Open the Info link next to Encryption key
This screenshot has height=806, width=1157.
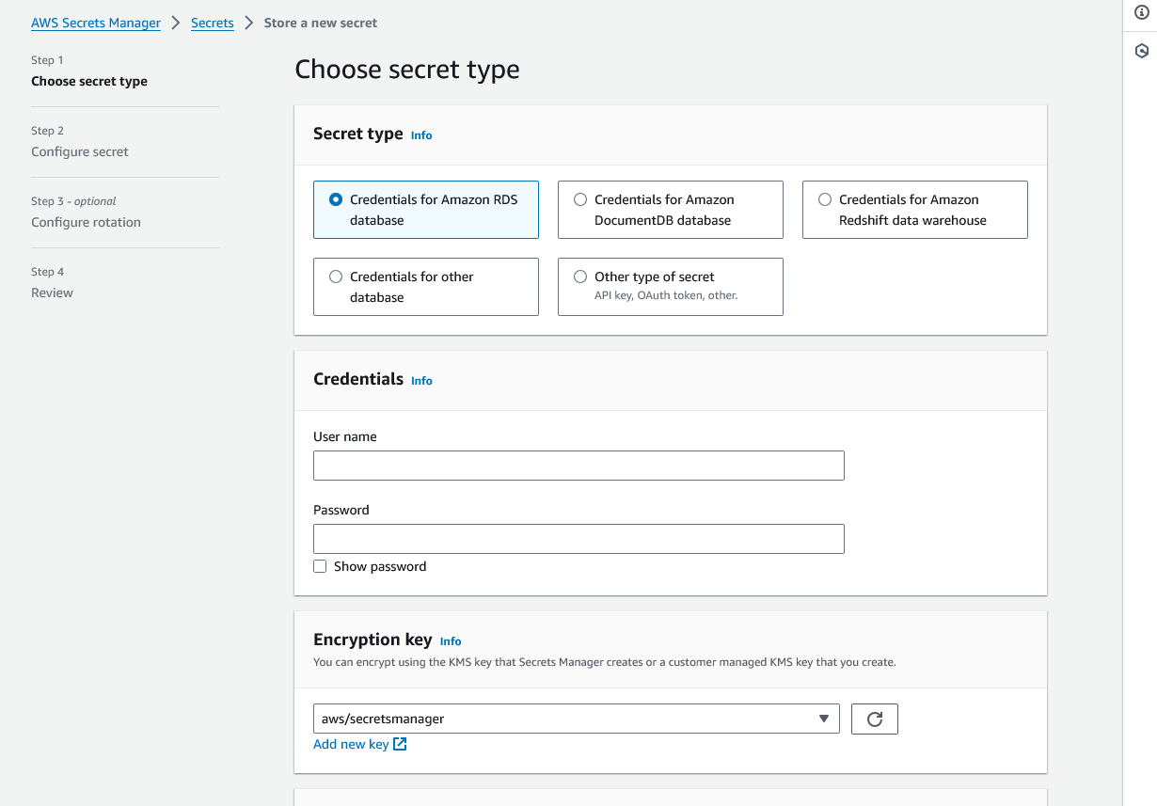click(451, 641)
